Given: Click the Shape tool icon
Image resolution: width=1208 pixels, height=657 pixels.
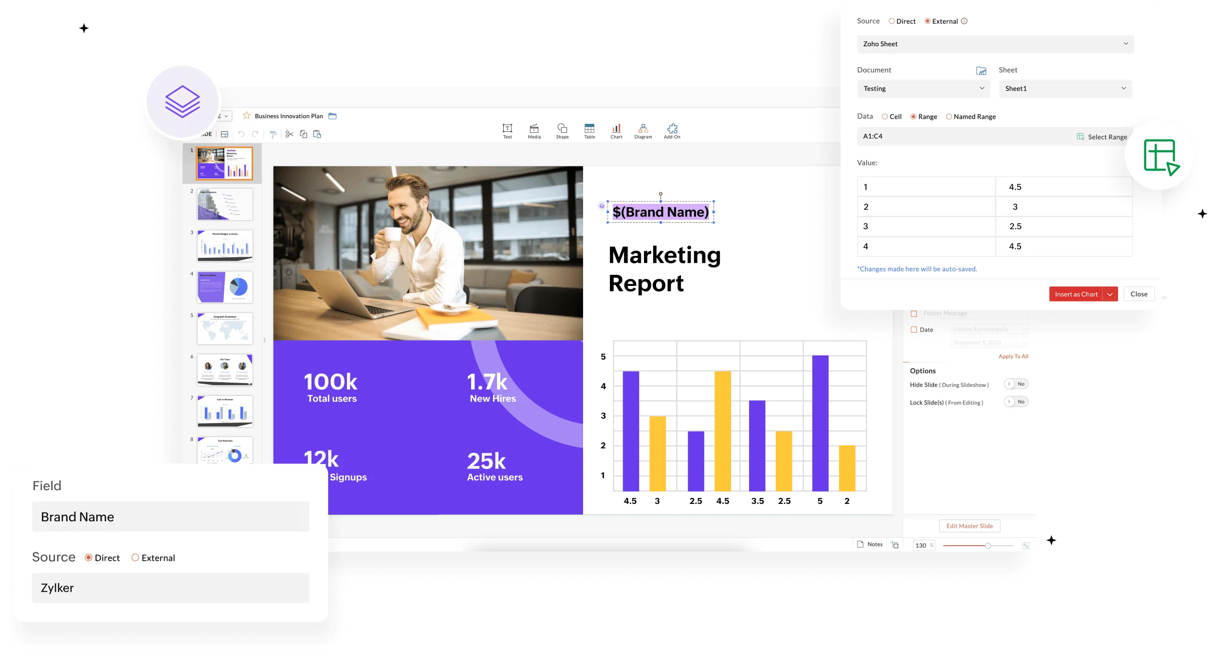Looking at the screenshot, I should (561, 132).
